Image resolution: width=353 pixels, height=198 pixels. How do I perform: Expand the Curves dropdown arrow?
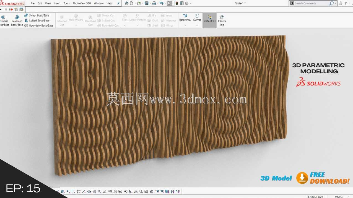click(197, 26)
